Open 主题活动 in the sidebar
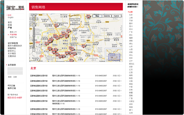This screenshot has width=184, height=115. tap(12, 56)
